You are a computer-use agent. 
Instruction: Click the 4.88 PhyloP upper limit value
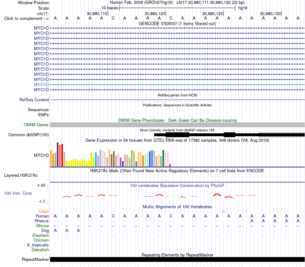41,185
